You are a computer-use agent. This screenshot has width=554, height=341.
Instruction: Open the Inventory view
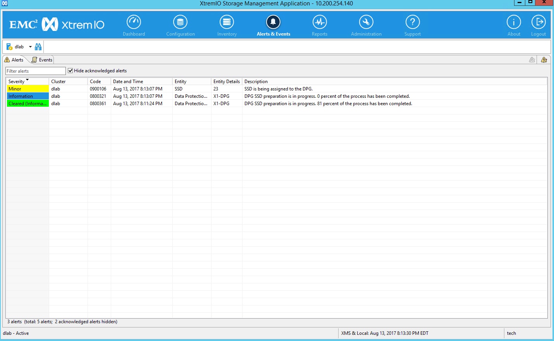click(226, 24)
